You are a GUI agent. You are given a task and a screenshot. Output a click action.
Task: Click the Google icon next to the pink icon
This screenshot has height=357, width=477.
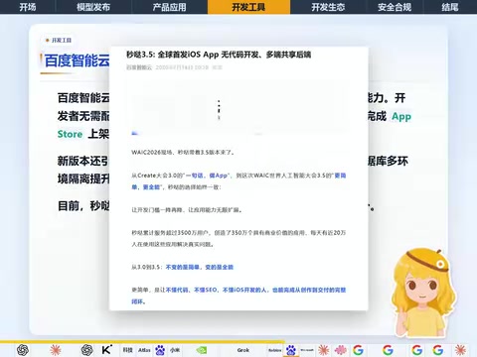click(x=358, y=350)
